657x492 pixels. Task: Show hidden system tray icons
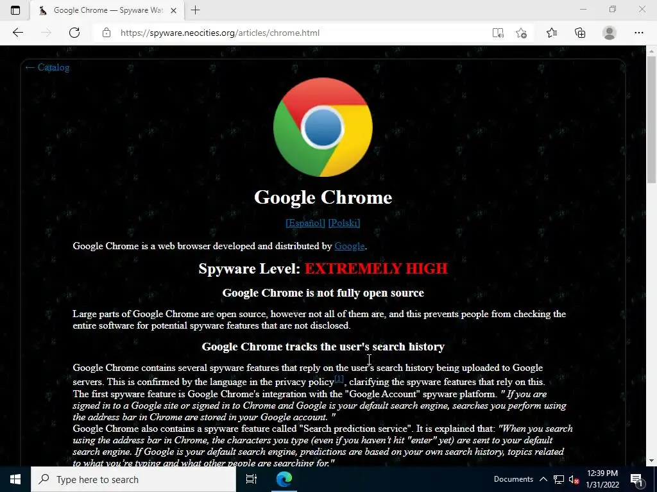[x=543, y=479]
